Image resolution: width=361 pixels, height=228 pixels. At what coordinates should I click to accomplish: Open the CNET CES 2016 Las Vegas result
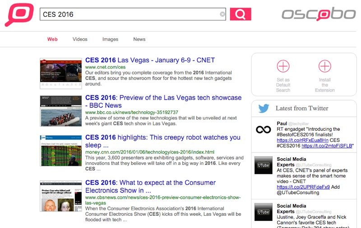click(x=150, y=60)
